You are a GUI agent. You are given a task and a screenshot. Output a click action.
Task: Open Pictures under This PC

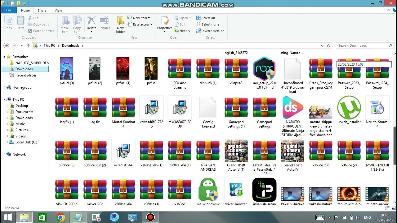tap(19, 130)
